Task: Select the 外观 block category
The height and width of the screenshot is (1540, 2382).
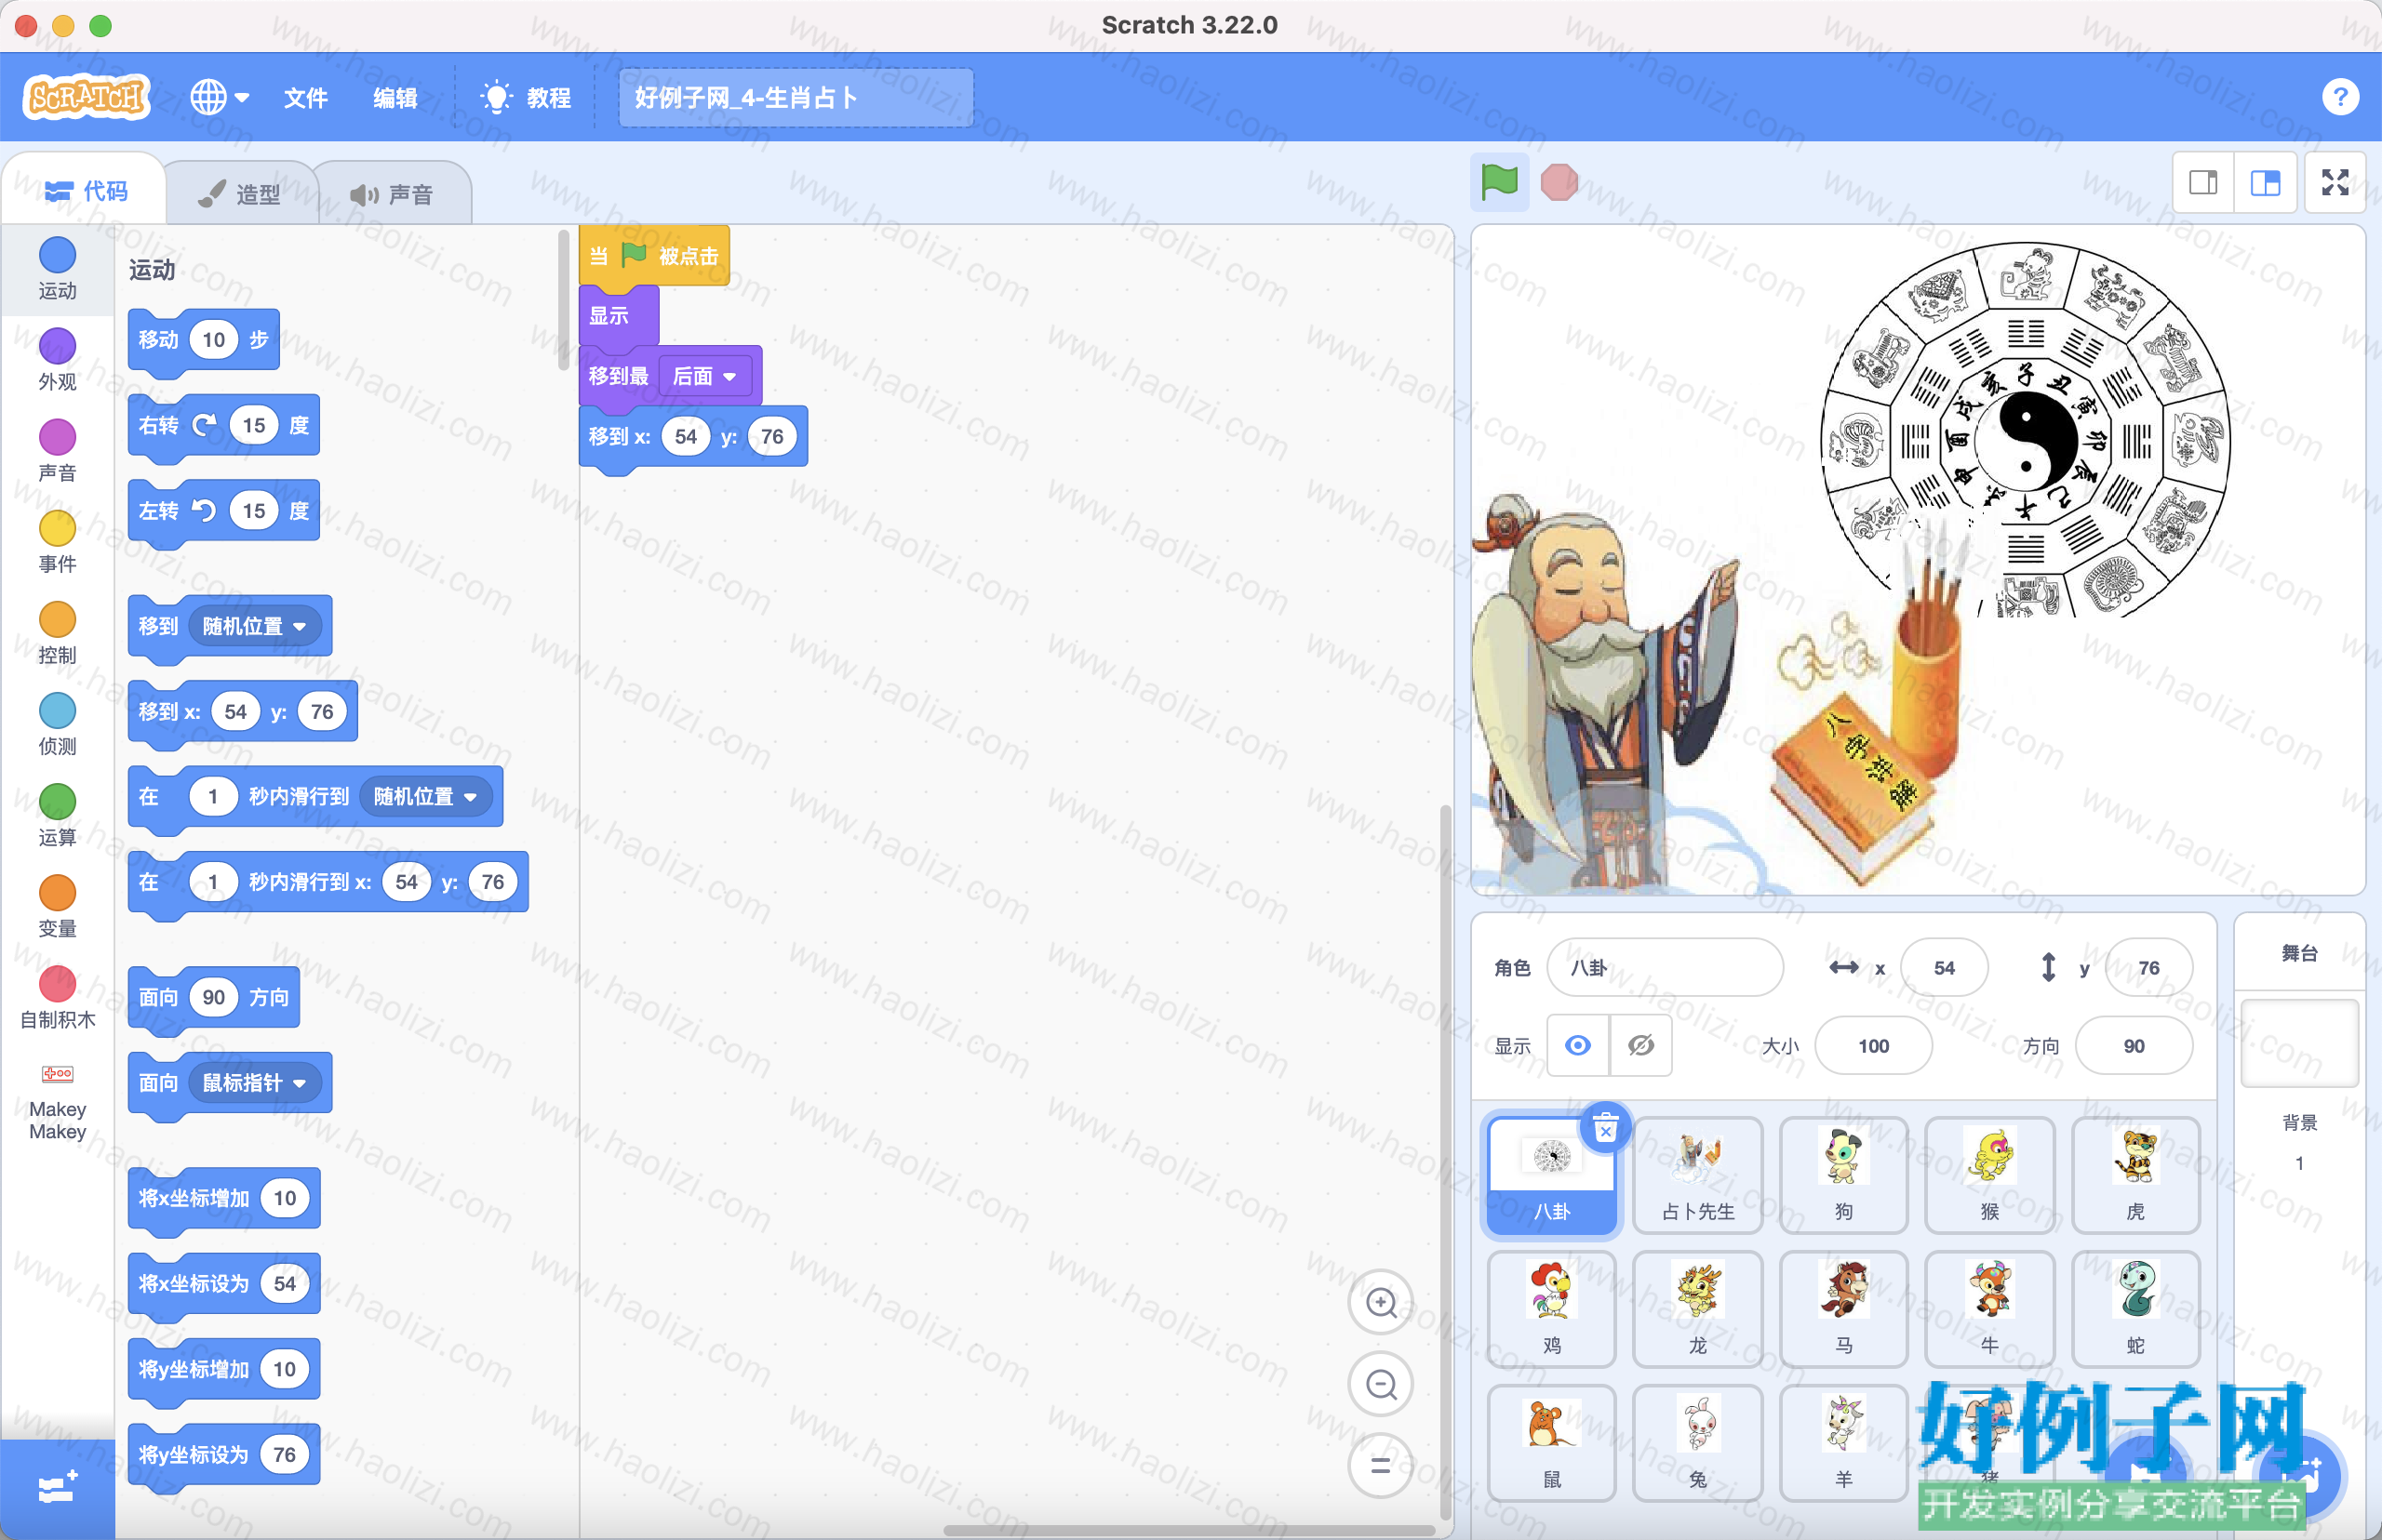Action: (57, 360)
